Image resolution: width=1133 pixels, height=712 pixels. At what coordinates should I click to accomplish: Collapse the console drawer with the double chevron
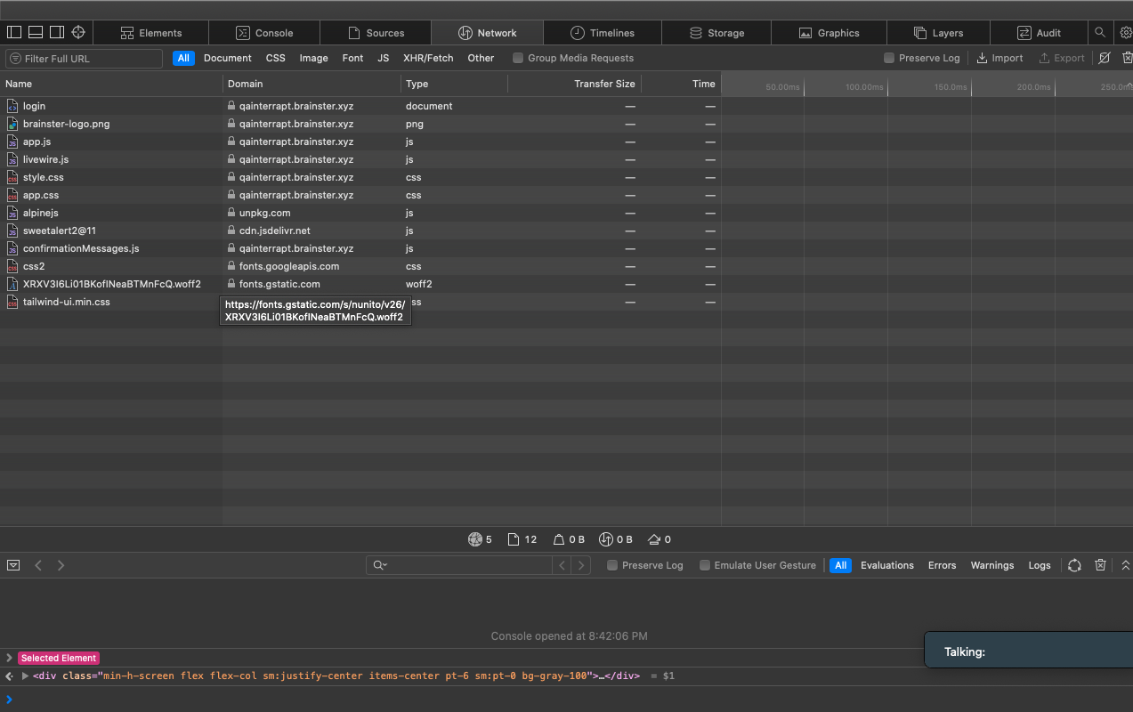pos(1125,565)
